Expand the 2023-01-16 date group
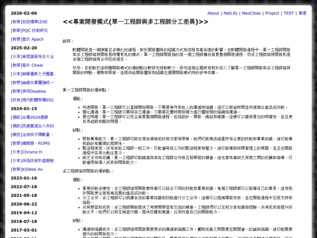The width and height of the screenshot is (317, 238). pyautogui.click(x=24, y=178)
